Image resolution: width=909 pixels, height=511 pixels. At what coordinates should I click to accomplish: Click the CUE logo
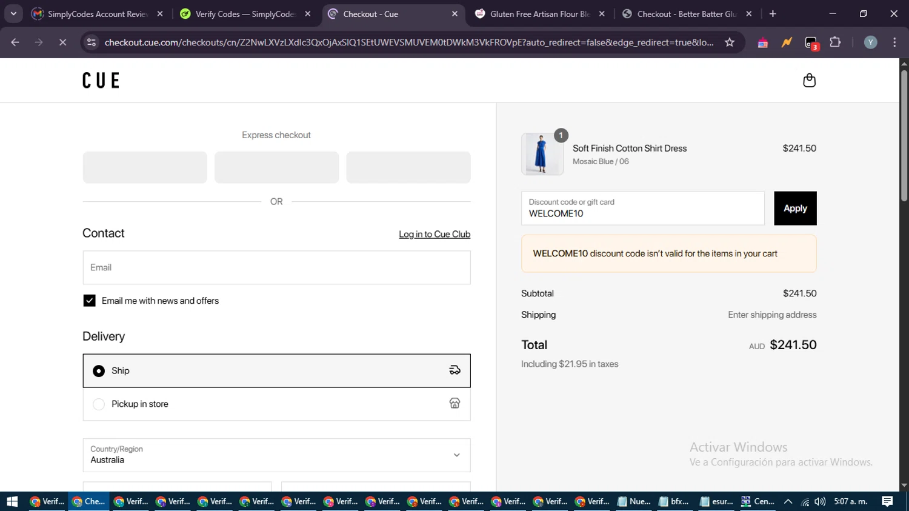(101, 81)
